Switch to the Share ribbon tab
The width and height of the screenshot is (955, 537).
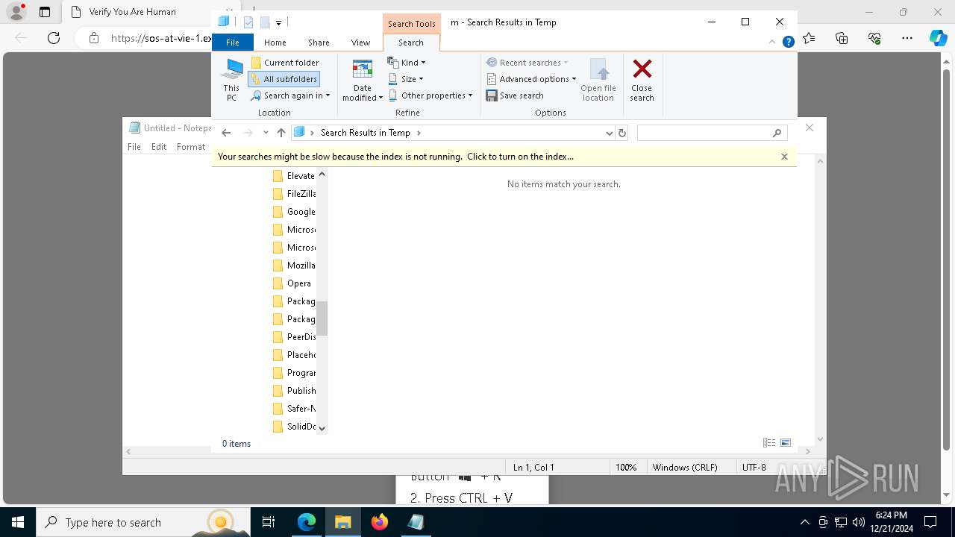coord(319,43)
